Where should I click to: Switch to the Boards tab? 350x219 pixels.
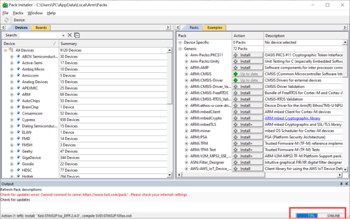tap(41, 28)
